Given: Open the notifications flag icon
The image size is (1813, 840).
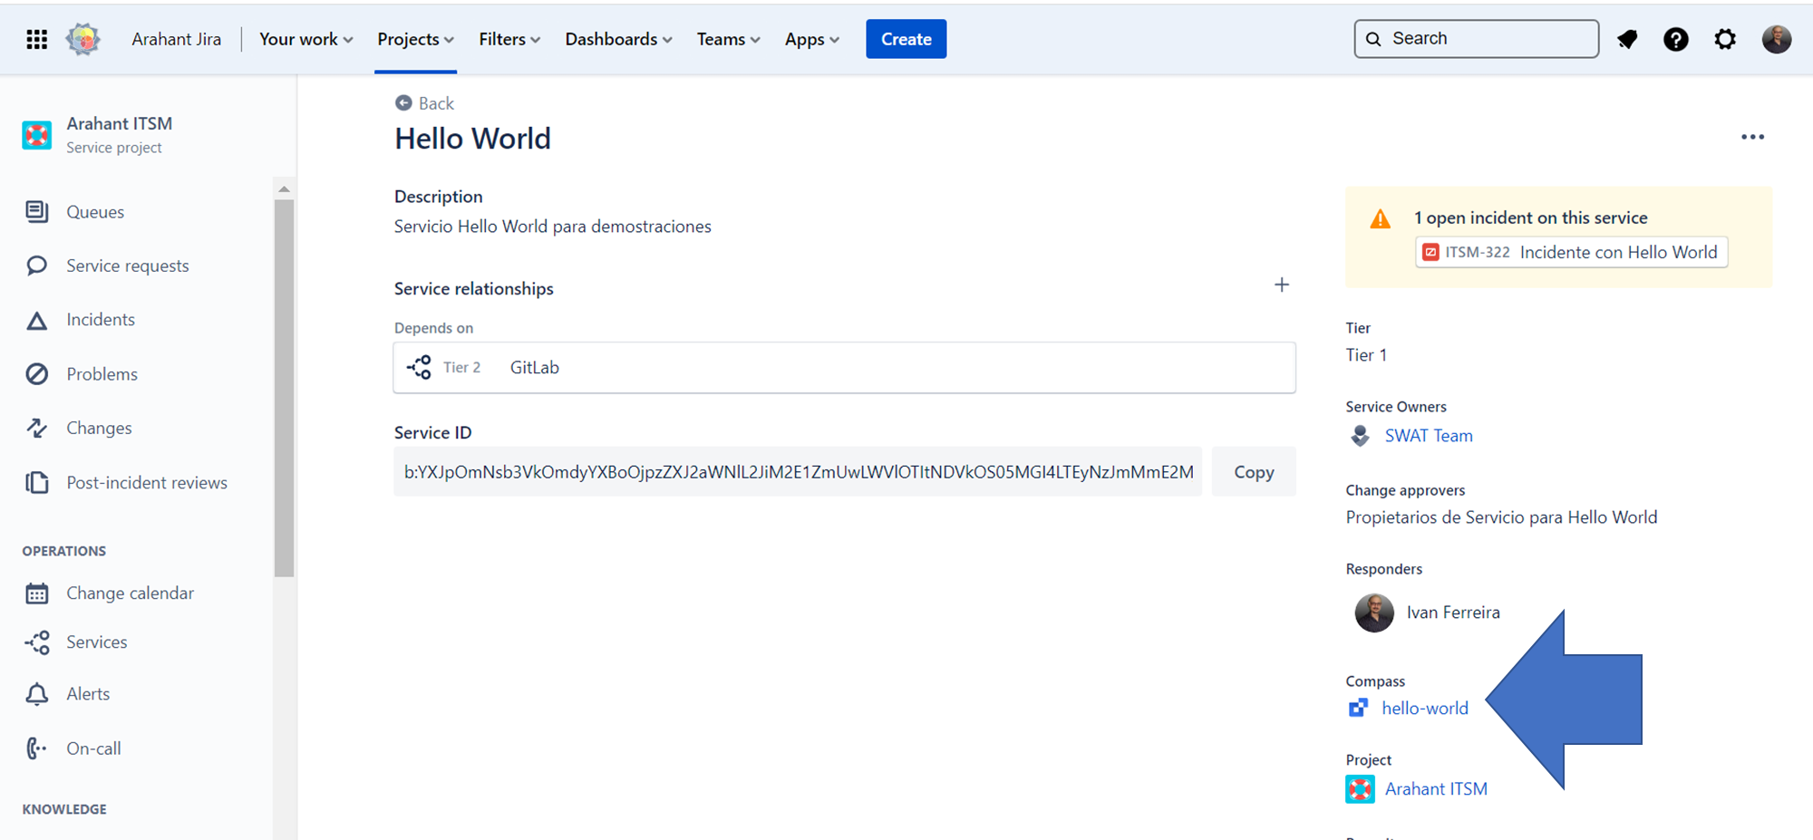Looking at the screenshot, I should [x=1627, y=39].
